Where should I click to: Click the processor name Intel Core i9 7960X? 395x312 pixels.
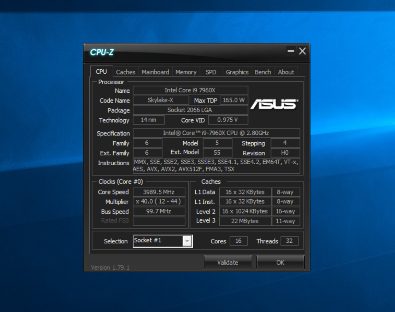pos(191,90)
